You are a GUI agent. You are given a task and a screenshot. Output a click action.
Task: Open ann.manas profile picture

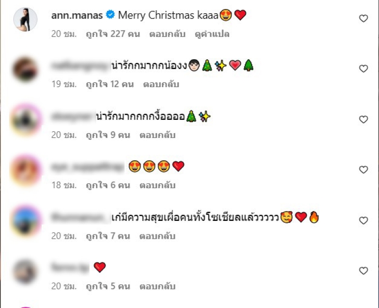click(26, 19)
